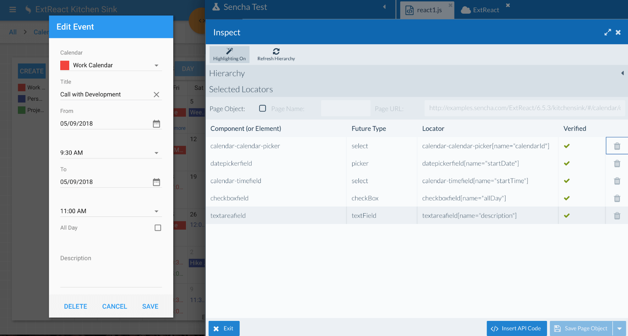Click the Exit button
The height and width of the screenshot is (336, 628).
[x=224, y=328]
